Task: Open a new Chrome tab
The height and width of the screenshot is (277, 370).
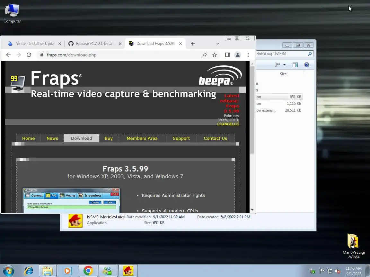Action: (193, 44)
